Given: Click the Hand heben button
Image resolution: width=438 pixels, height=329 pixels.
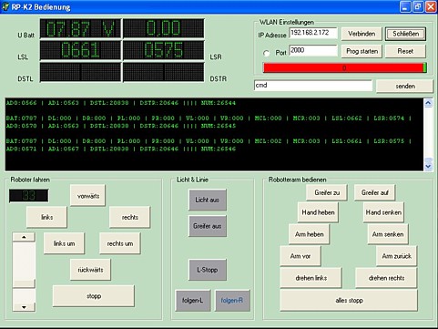Looking at the screenshot, I should [x=318, y=212].
